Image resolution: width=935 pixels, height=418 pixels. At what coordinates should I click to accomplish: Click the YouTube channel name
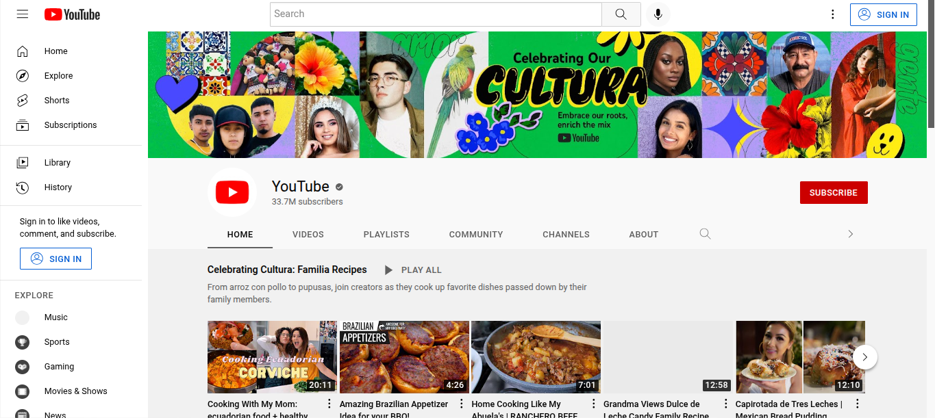tap(301, 186)
